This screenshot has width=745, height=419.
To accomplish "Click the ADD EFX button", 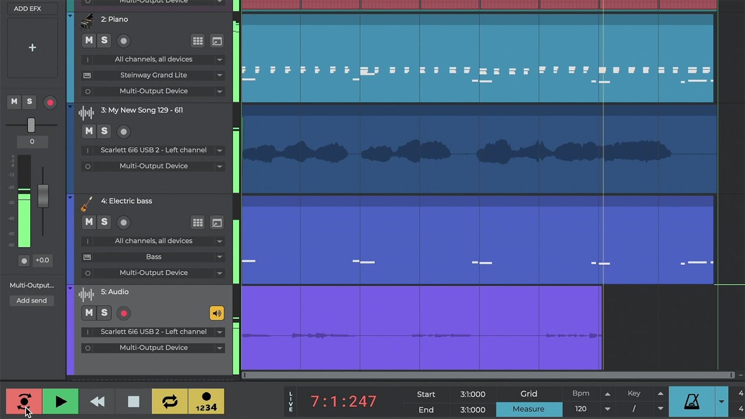I will coord(32,9).
